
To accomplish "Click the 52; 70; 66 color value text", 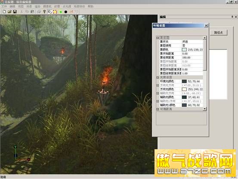I will [194, 82].
